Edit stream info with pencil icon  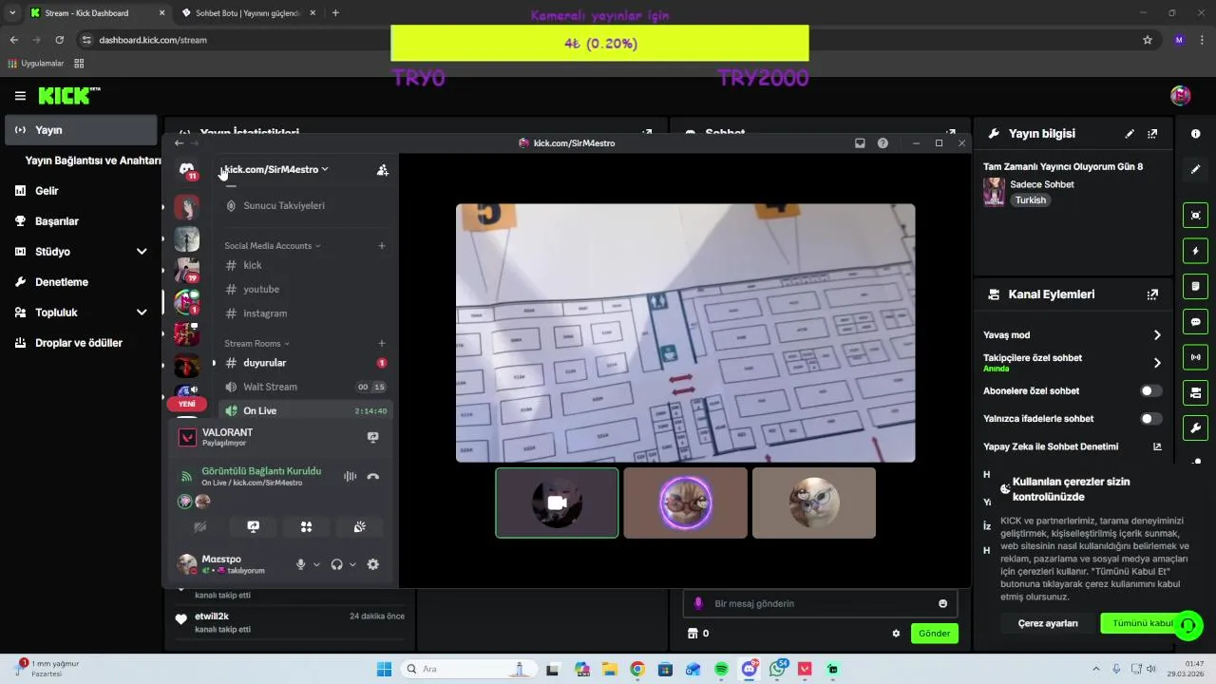pyautogui.click(x=1130, y=134)
